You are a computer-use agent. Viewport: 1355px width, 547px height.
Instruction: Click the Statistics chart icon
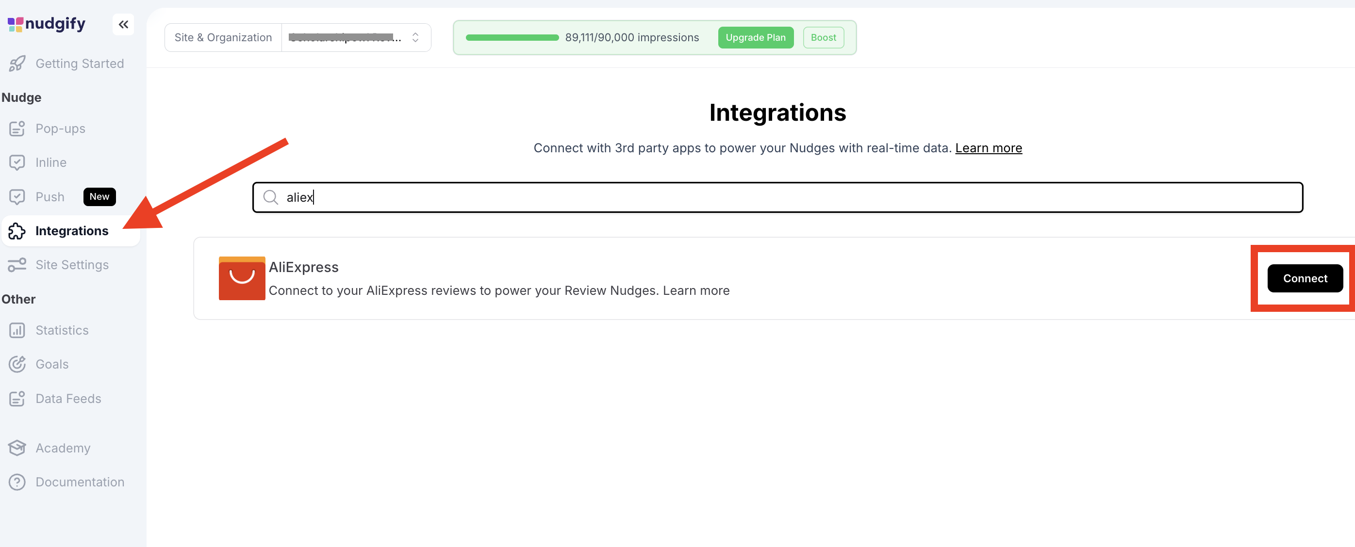click(17, 331)
